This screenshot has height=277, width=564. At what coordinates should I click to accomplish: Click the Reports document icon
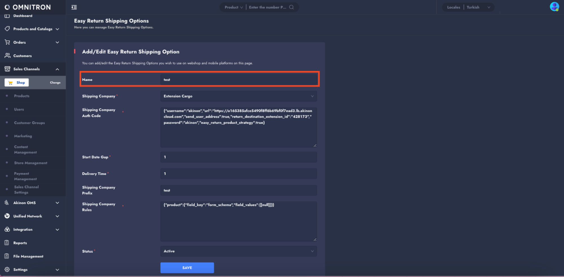click(7, 243)
